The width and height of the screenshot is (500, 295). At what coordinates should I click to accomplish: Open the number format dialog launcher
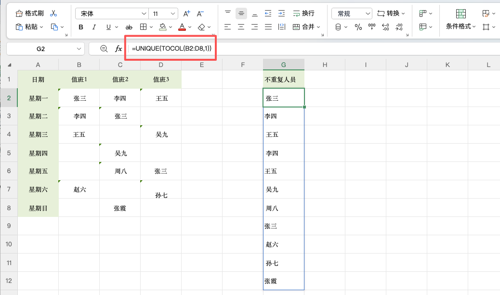(x=407, y=35)
